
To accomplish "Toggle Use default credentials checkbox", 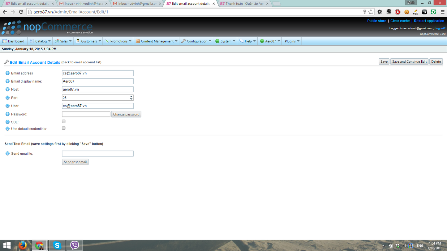I will tap(64, 128).
